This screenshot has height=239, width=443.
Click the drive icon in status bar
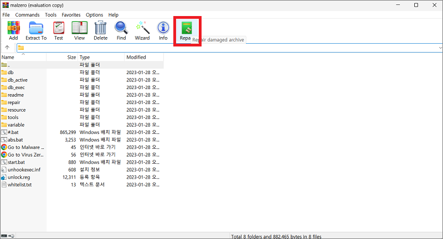click(4, 236)
